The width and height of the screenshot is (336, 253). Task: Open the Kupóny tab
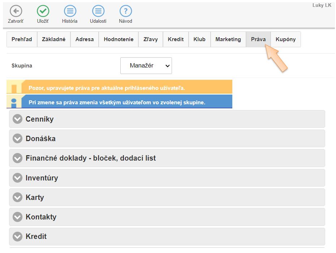285,39
